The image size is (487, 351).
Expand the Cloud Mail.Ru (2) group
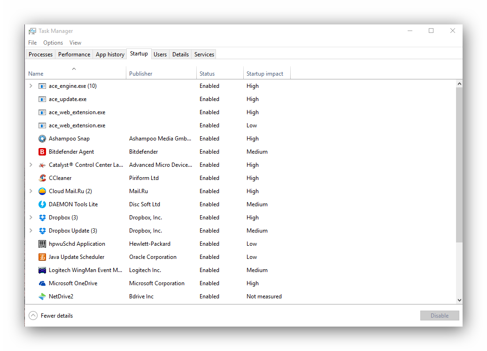pos(31,191)
